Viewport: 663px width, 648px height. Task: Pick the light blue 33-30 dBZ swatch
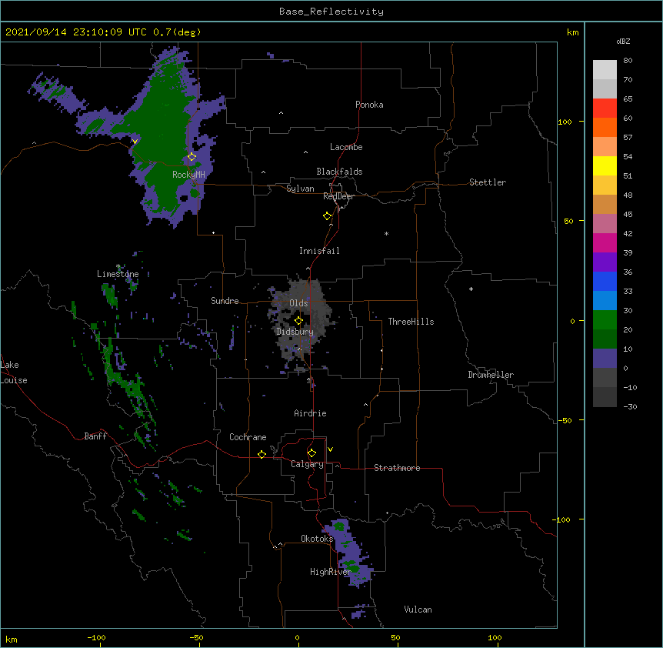pyautogui.click(x=605, y=301)
